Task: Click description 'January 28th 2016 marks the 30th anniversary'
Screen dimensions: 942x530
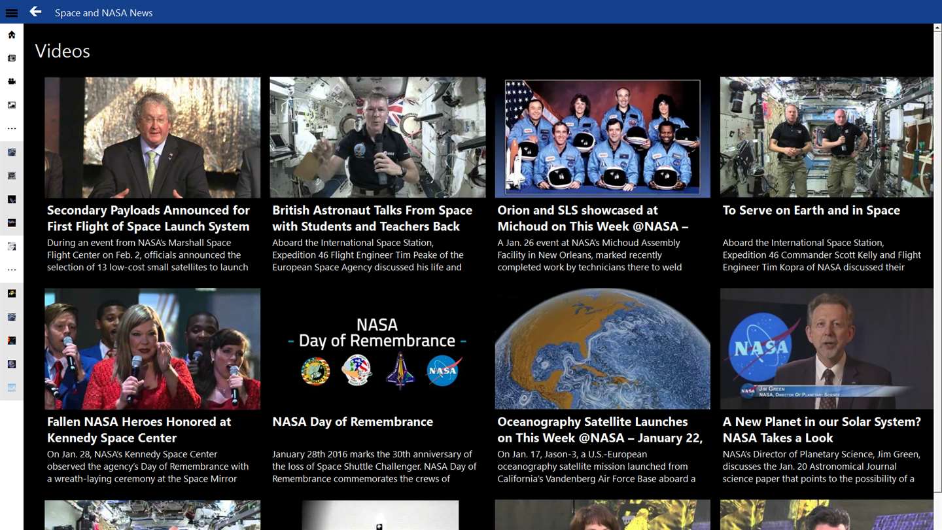Action: 374,467
